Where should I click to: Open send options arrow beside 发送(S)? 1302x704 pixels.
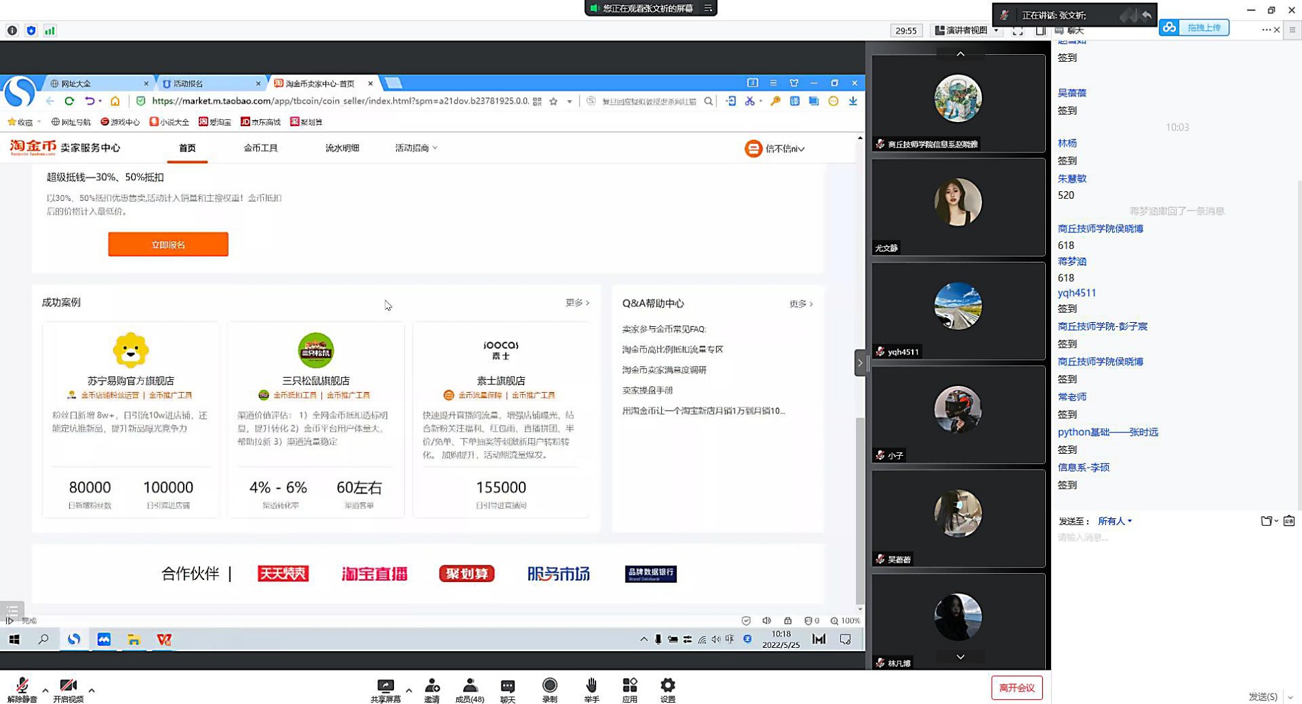(1290, 696)
